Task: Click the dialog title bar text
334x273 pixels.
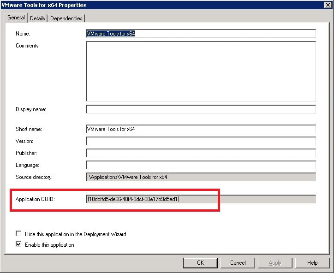Action: [44, 5]
